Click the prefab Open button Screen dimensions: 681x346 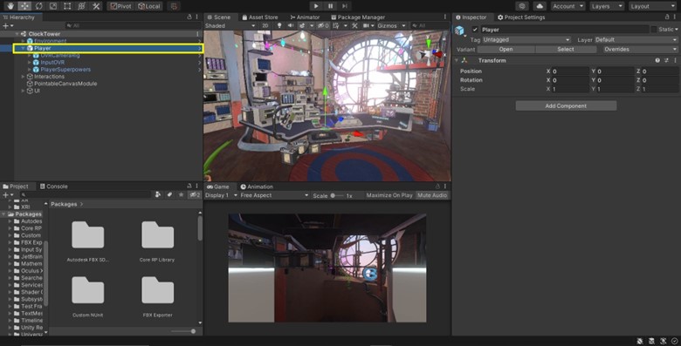click(506, 50)
